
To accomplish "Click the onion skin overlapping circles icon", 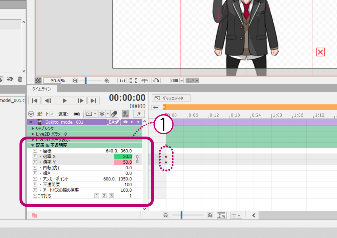I will point(114,114).
